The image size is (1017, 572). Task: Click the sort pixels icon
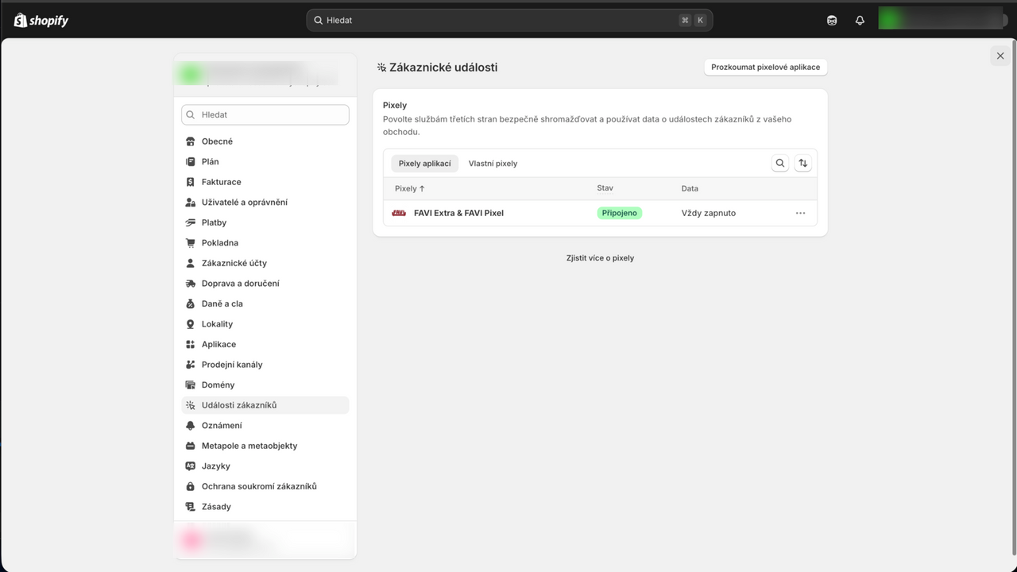(x=802, y=163)
